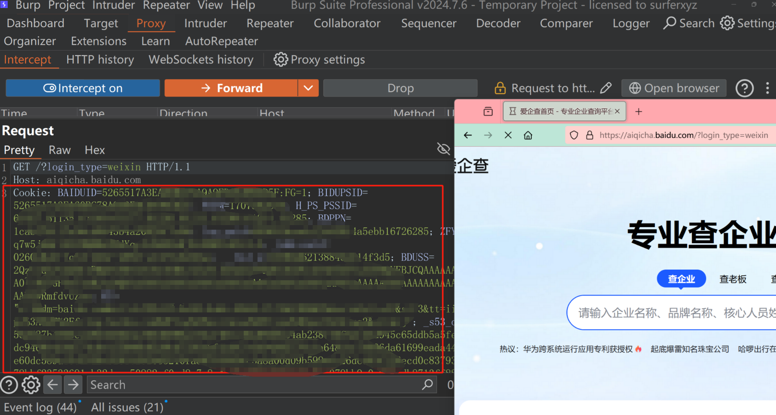776x415 pixels.
Task: Switch to WebSockets history sub-tab
Action: [201, 60]
